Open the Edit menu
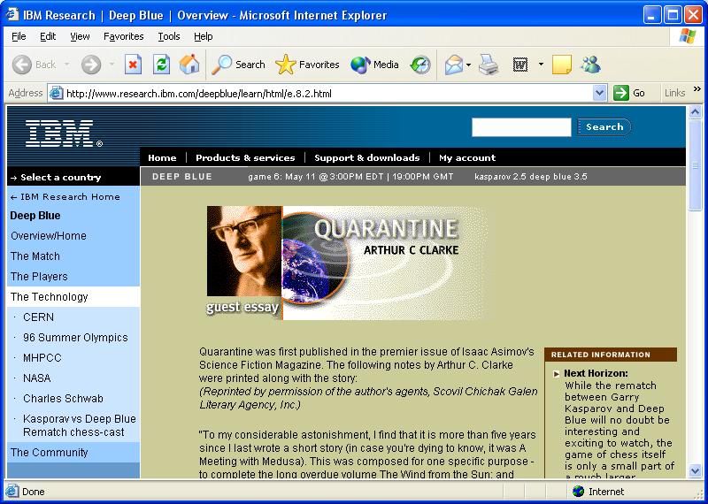The width and height of the screenshot is (708, 504). pyautogui.click(x=48, y=36)
